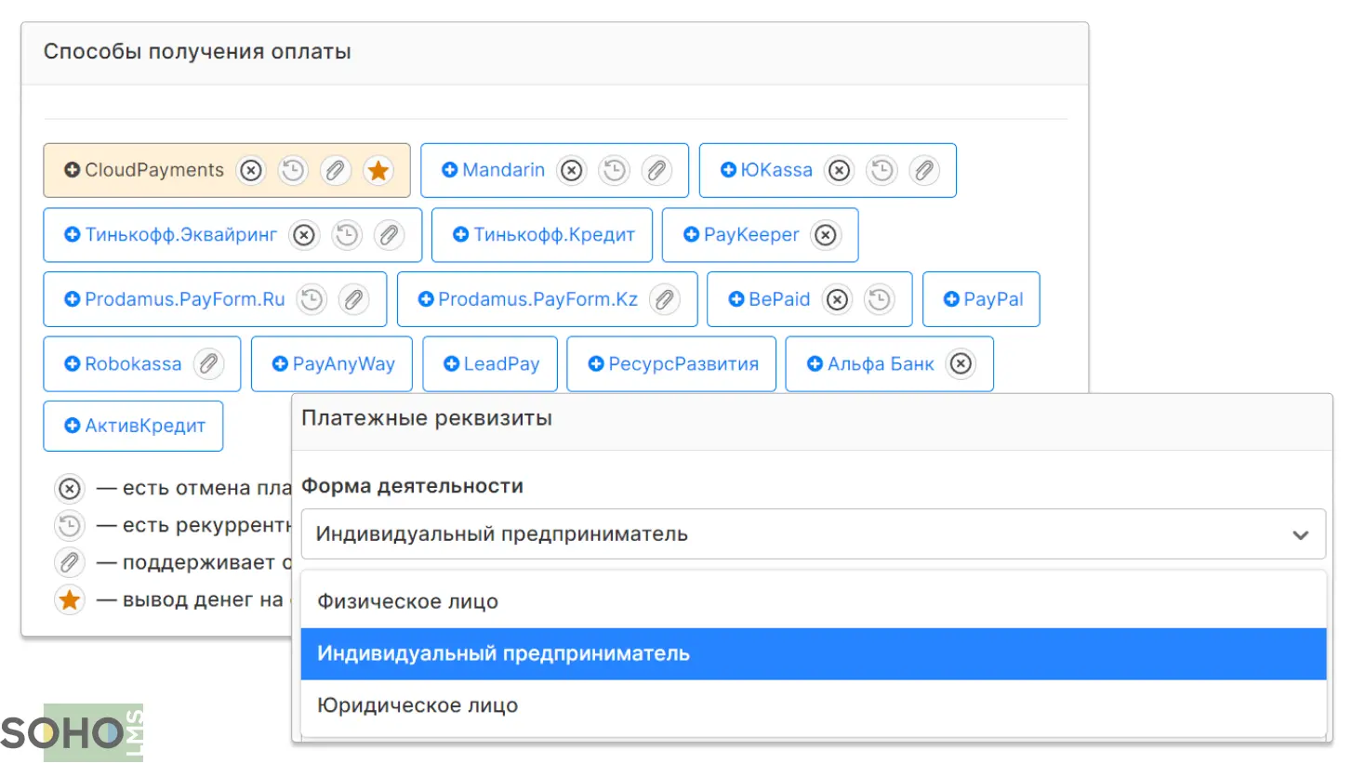Click the legend recurring clock icon
Screen dimensions: 1352x763
pos(70,526)
